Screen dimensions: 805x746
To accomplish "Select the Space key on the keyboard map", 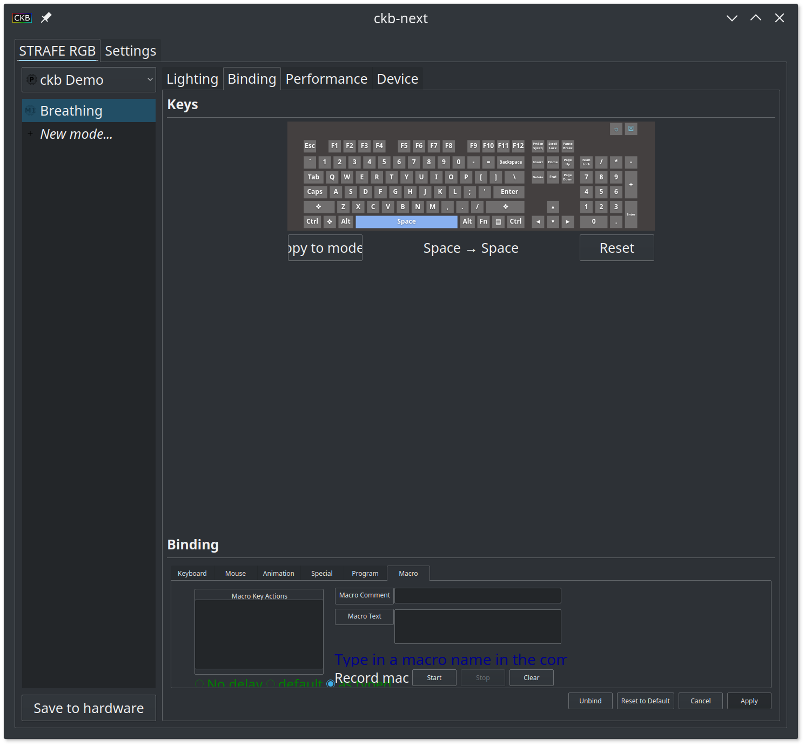I will 406,221.
